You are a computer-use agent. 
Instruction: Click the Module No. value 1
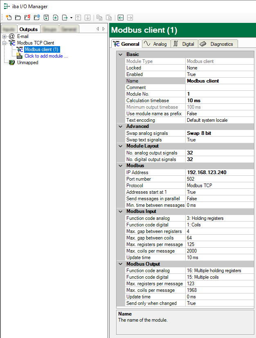click(x=220, y=94)
